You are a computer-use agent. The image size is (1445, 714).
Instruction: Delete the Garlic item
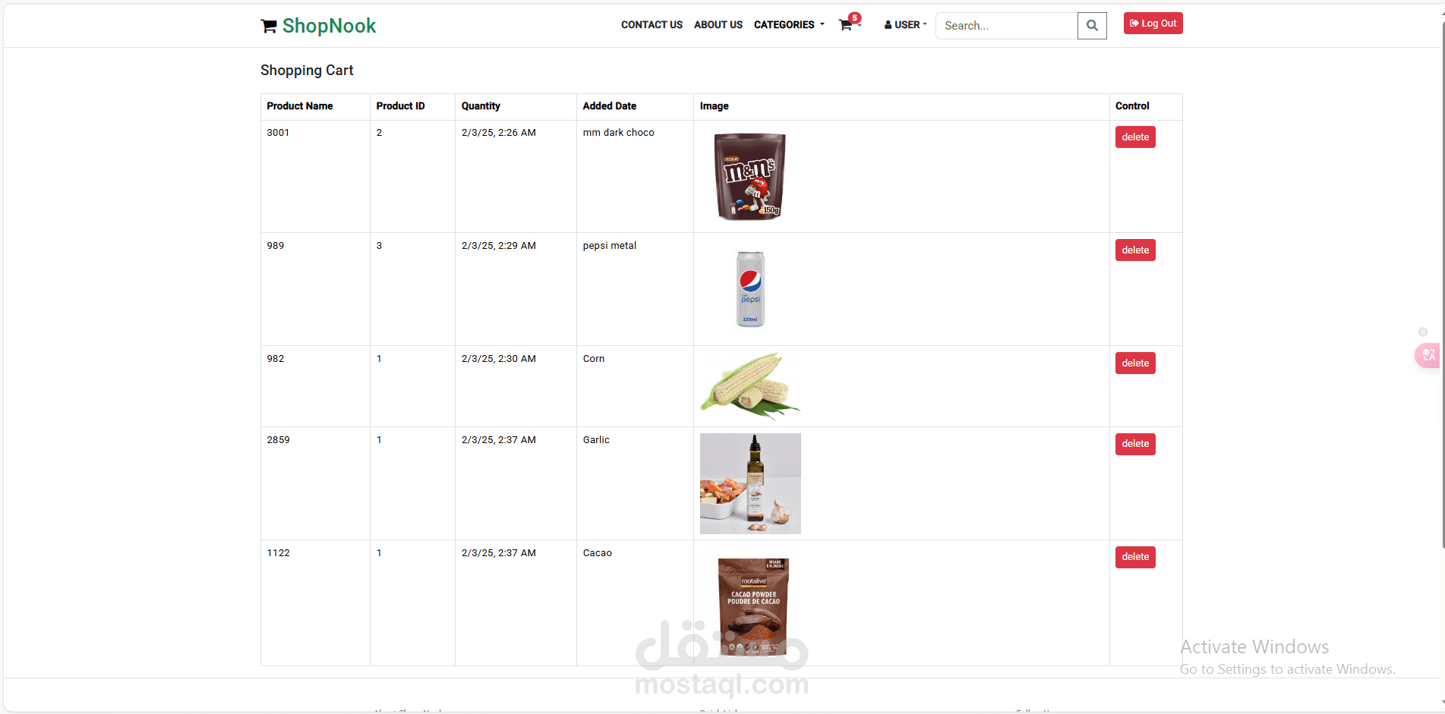point(1135,444)
